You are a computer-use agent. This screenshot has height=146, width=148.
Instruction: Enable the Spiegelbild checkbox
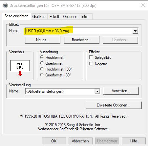click(x=91, y=57)
